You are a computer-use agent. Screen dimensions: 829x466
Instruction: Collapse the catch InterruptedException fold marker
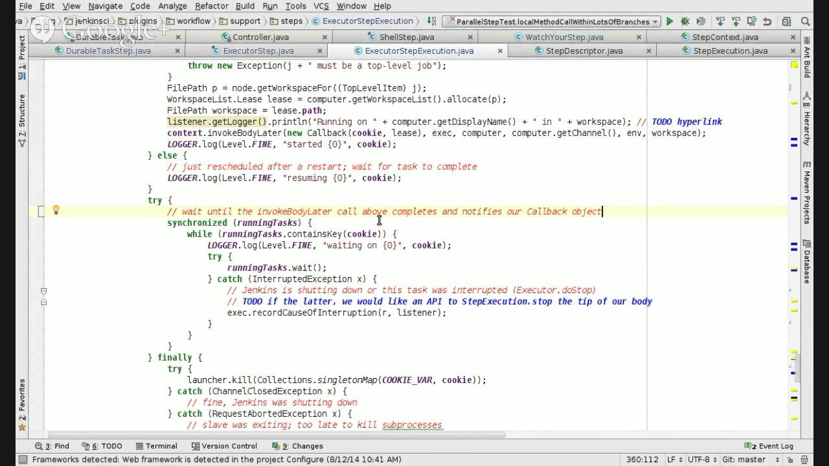coord(43,291)
